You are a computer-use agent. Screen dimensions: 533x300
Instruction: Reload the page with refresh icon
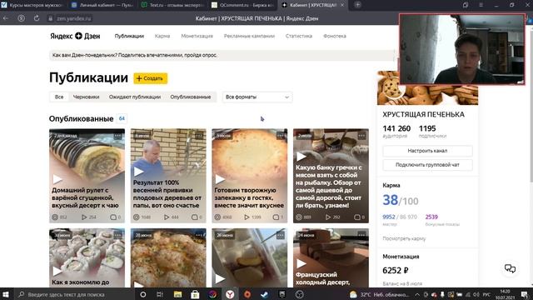[x=37, y=18]
